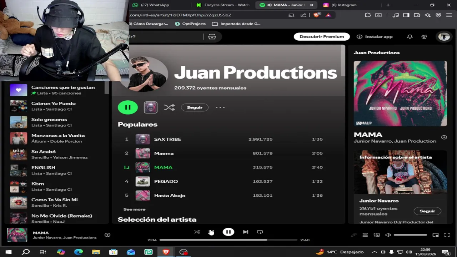Pause playback with the green artist button
The image size is (457, 257).
(x=128, y=107)
